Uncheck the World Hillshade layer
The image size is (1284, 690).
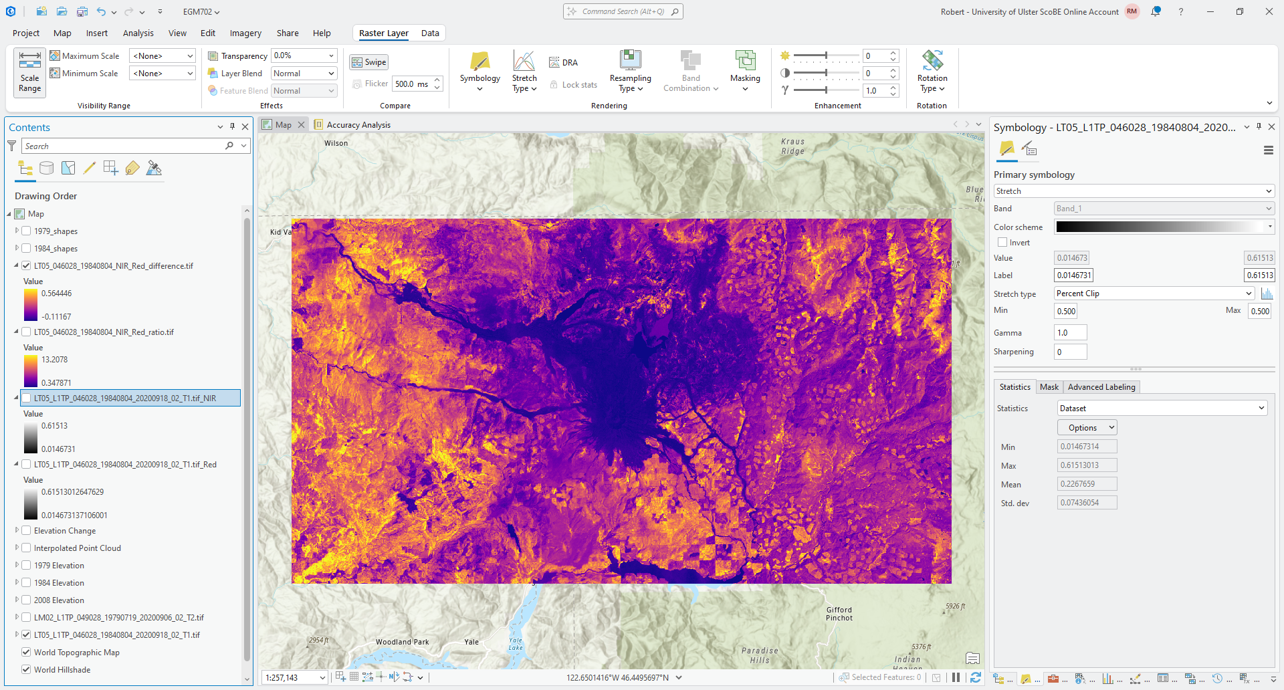point(27,670)
